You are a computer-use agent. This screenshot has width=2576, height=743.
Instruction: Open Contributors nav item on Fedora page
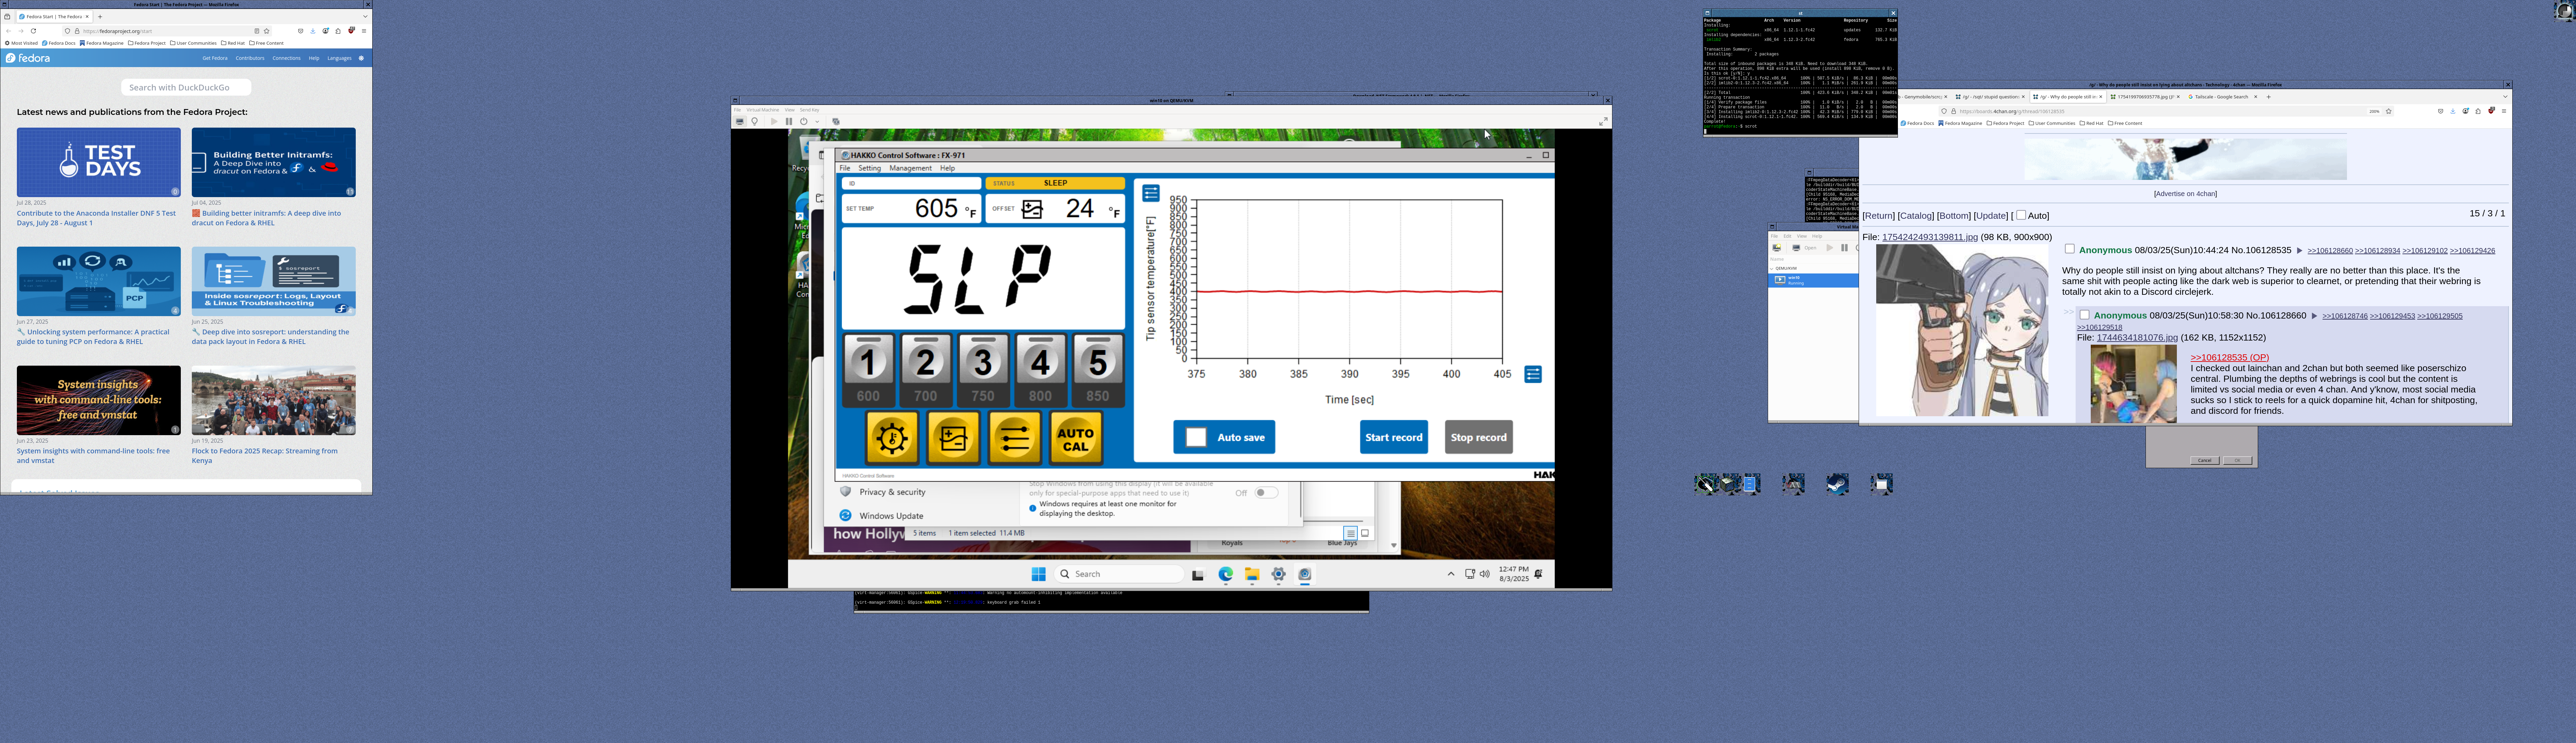pyautogui.click(x=250, y=58)
